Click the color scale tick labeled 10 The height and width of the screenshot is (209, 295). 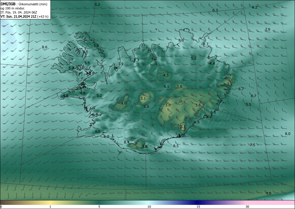(x=149, y=207)
